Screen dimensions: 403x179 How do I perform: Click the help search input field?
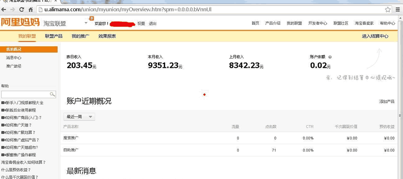[26, 94]
